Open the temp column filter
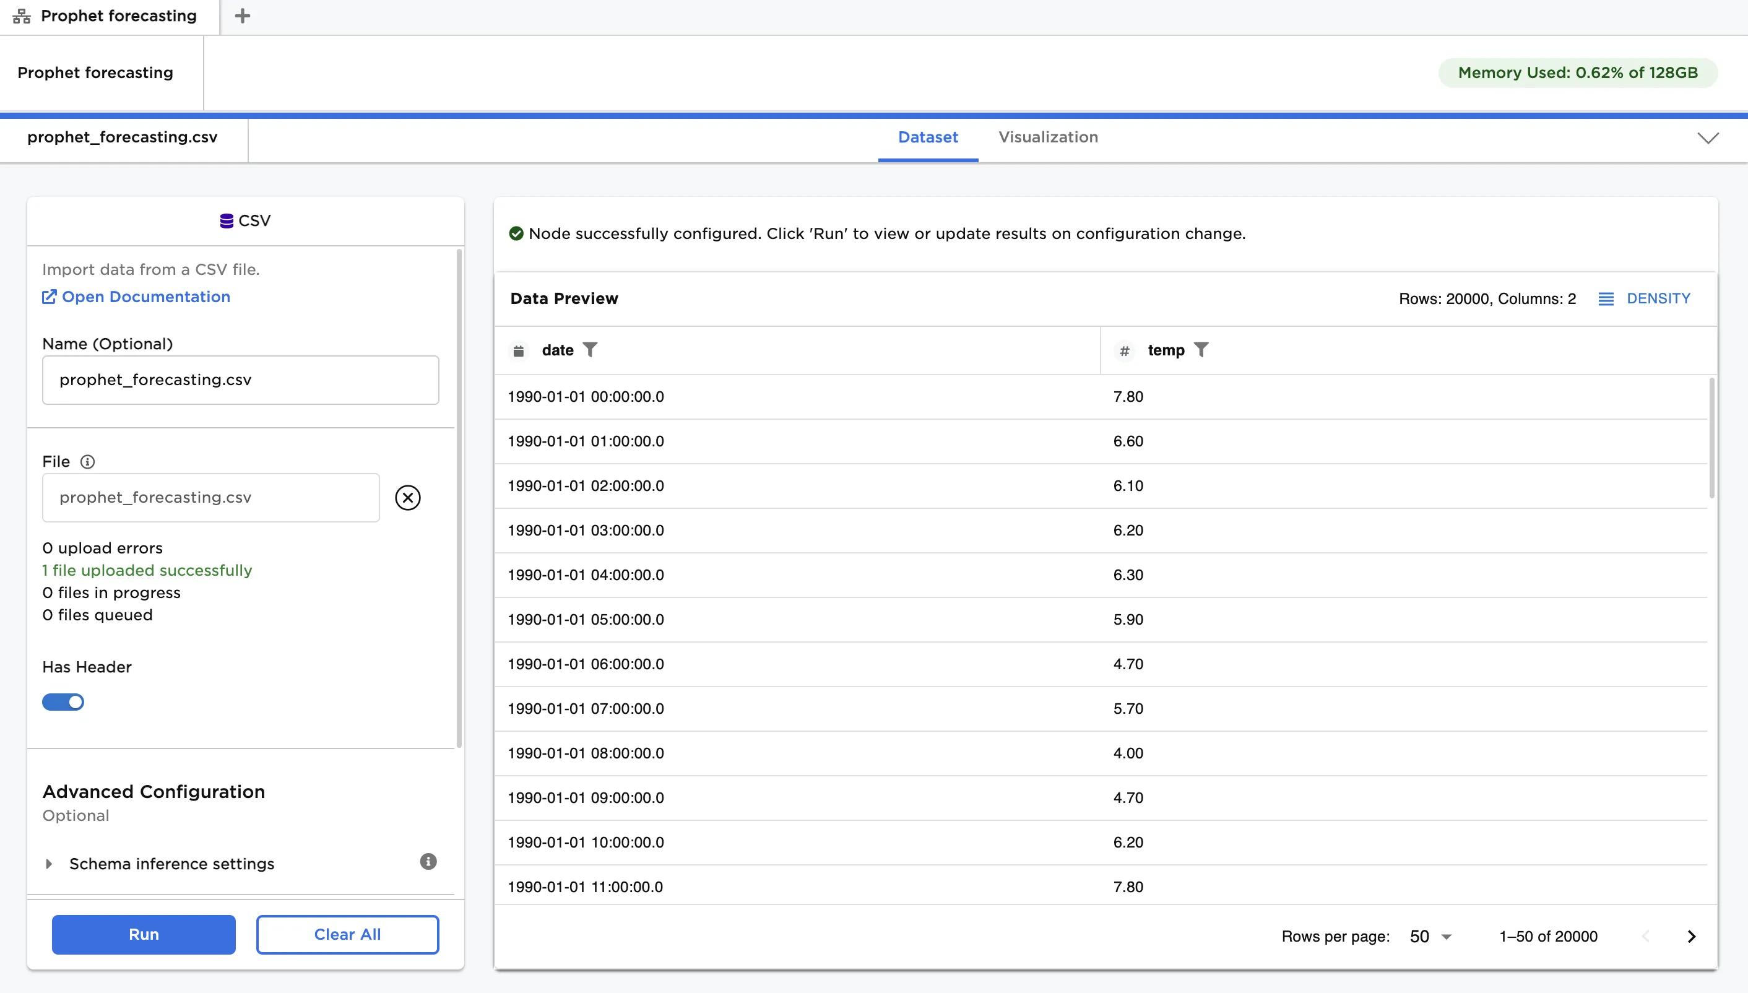This screenshot has width=1748, height=993. (x=1203, y=350)
